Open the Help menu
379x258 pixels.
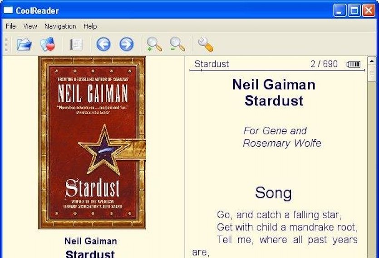pos(90,26)
